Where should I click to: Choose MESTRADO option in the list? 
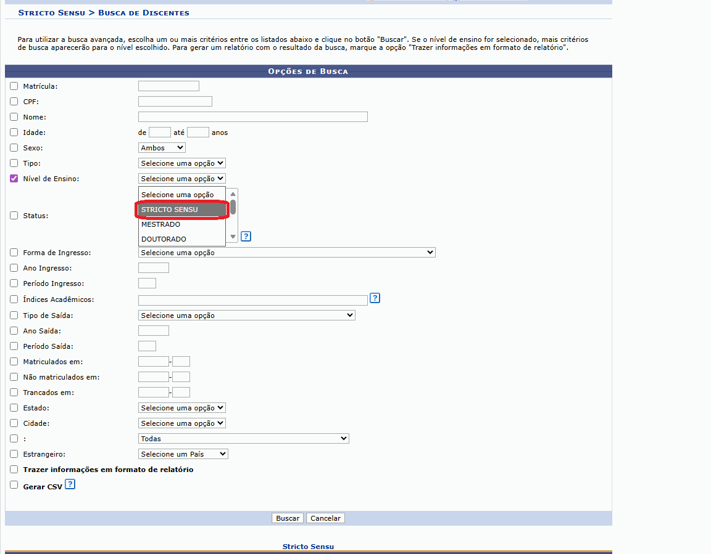(x=181, y=224)
